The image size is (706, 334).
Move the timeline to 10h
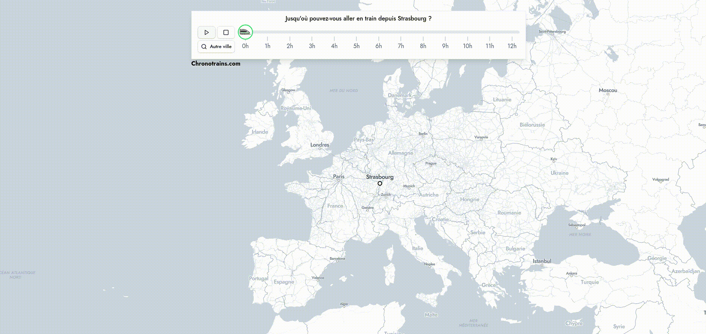click(467, 45)
